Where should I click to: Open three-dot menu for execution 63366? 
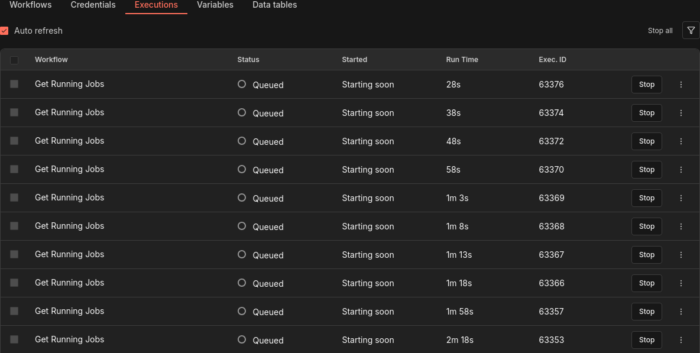(x=681, y=283)
